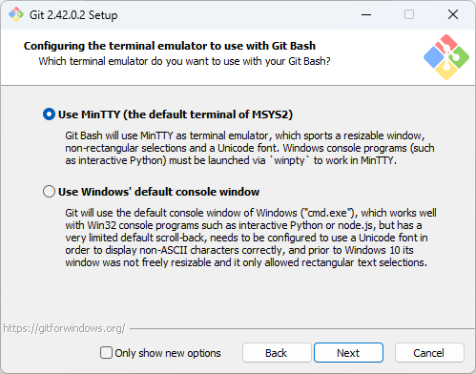
Task: Click the "Use Windows' default console window" label
Action: pos(158,192)
